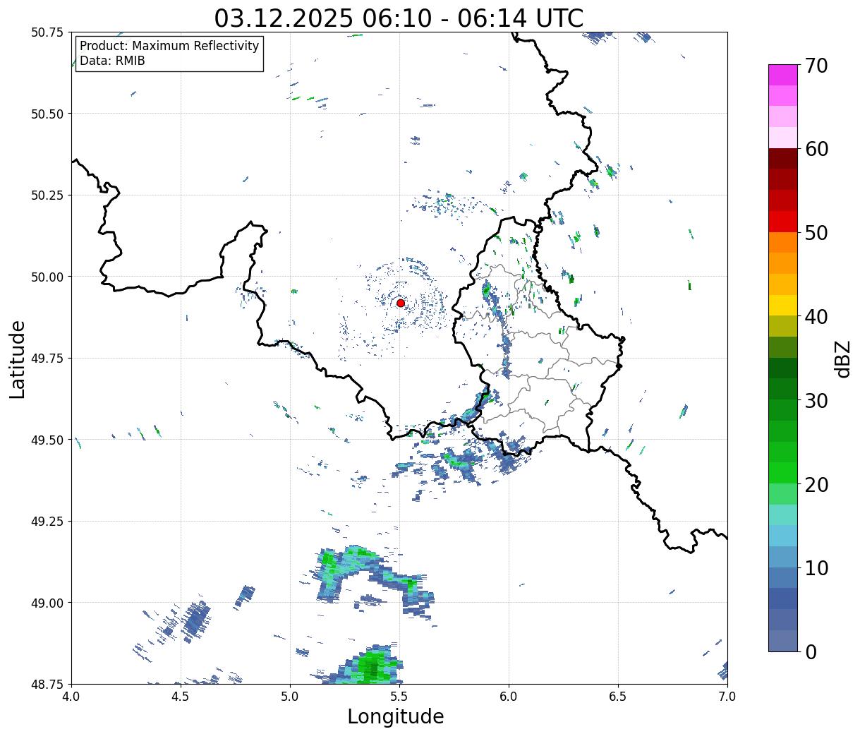Click latitude tick label 50.75
The height and width of the screenshot is (734, 860).
point(47,32)
